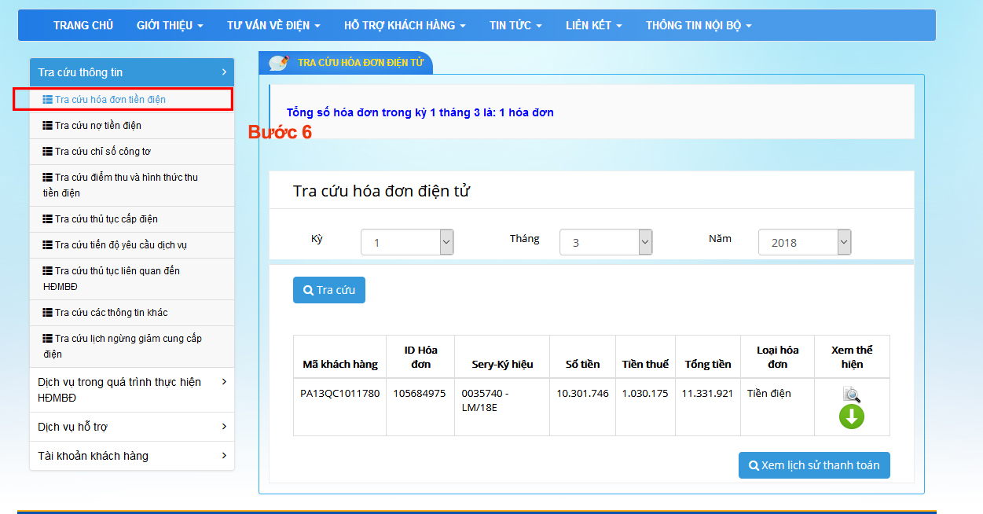Select Tra cứu nợ tiền điện

point(98,126)
